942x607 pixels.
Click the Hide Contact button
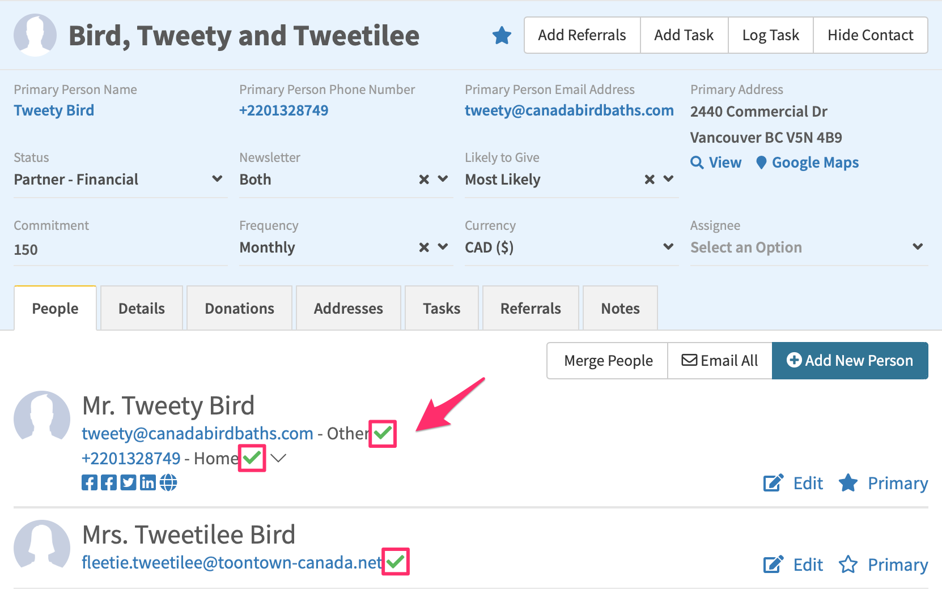(870, 35)
